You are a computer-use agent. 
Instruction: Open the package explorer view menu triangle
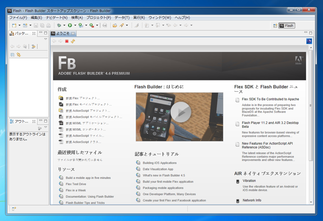click(46, 39)
